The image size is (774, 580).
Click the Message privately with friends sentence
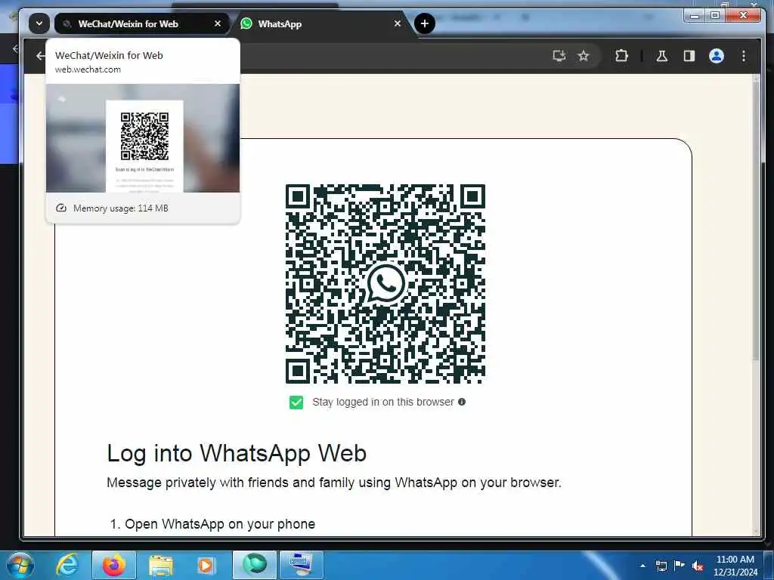click(x=334, y=483)
